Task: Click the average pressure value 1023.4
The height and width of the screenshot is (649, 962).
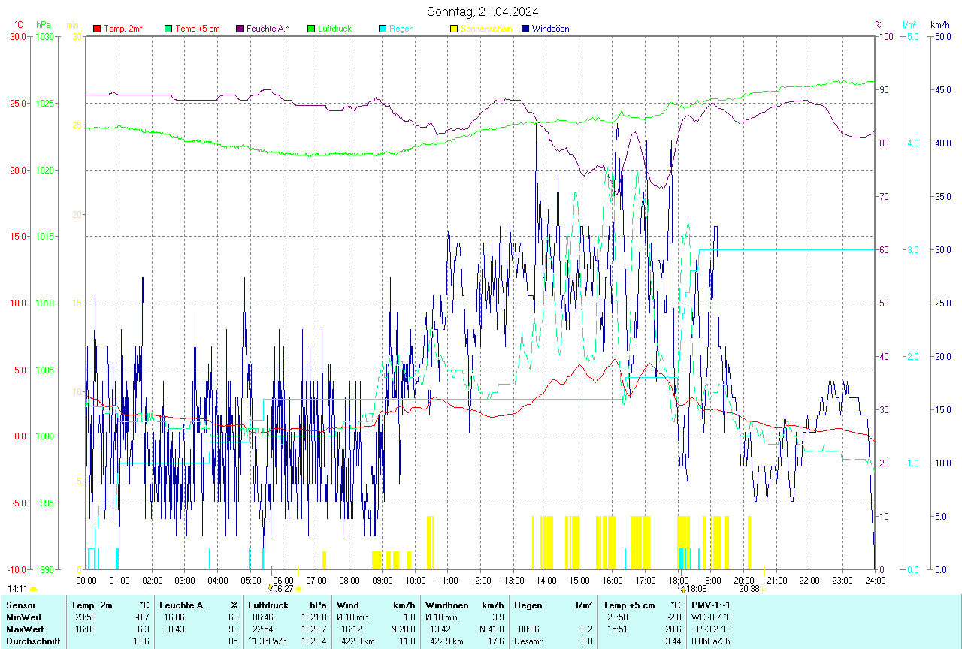Action: (x=314, y=641)
